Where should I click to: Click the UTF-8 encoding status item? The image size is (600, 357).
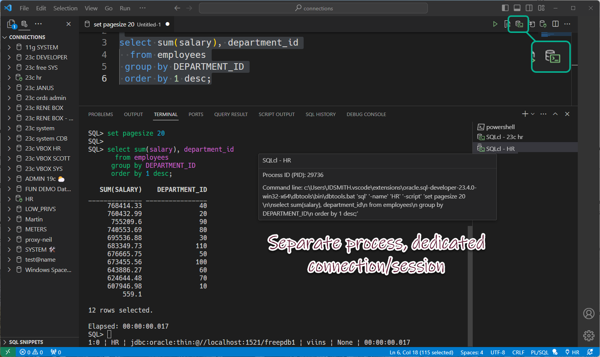[498, 352]
